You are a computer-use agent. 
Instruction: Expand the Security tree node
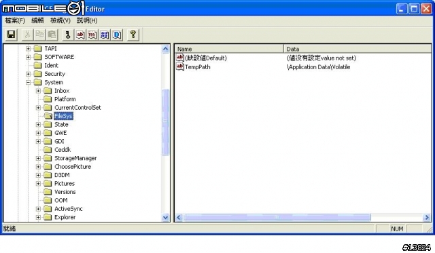[28, 74]
